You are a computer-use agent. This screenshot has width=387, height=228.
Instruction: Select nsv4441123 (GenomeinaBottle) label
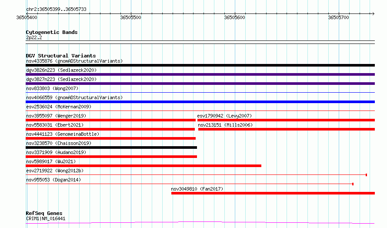63,134
